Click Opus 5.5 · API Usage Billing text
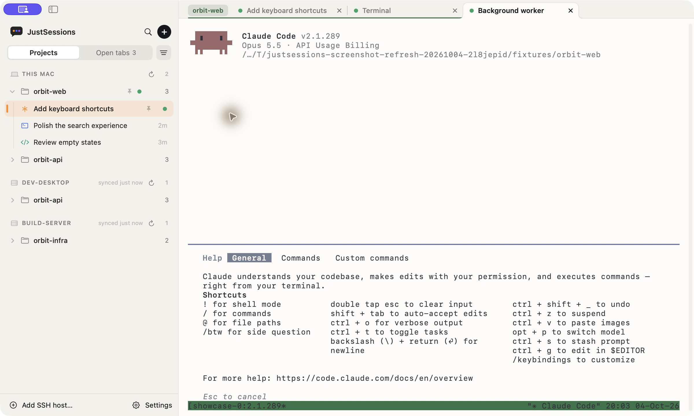This screenshot has width=694, height=416. click(x=311, y=45)
